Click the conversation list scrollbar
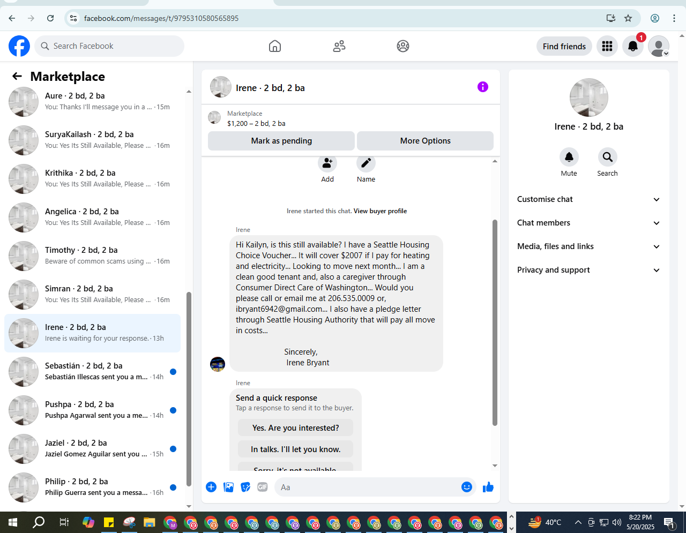 click(x=189, y=389)
